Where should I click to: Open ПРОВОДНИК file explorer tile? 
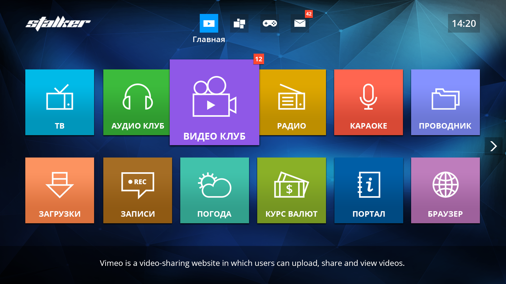tap(445, 102)
